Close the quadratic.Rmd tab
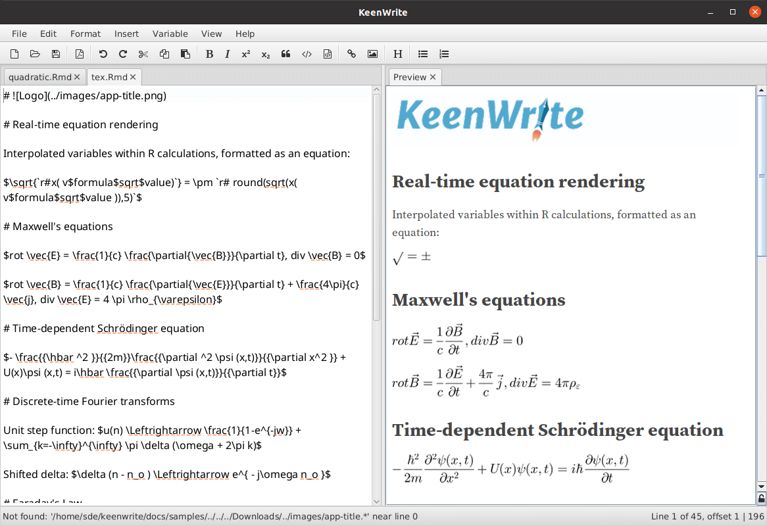Viewport: 767px width, 526px height. (77, 77)
